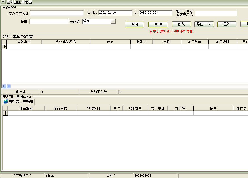Image resolution: width=248 pixels, height=178 pixels.
Task: Click the 单位 column header
Action: point(117,108)
